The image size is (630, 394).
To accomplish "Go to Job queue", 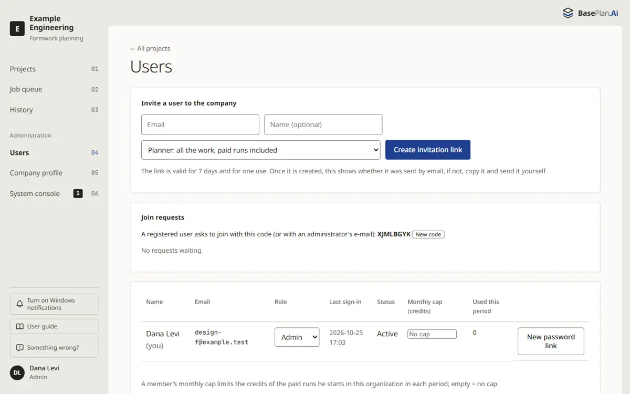I will [x=54, y=89].
